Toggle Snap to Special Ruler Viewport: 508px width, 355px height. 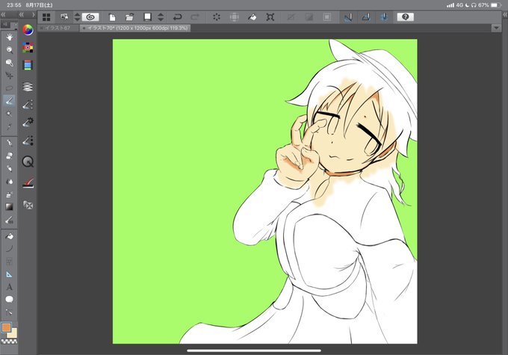(x=366, y=17)
